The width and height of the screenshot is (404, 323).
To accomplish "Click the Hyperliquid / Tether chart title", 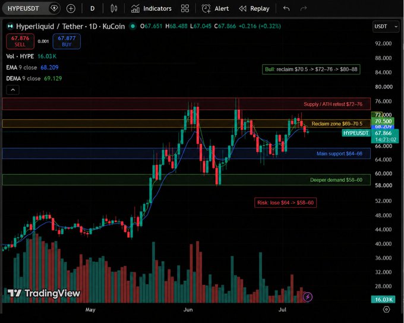I will [x=70, y=26].
